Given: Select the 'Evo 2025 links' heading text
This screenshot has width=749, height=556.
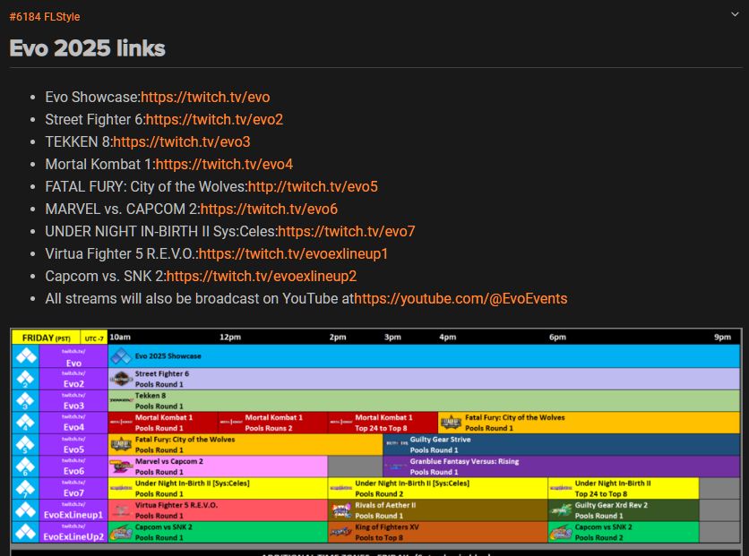Looking at the screenshot, I should tap(88, 48).
